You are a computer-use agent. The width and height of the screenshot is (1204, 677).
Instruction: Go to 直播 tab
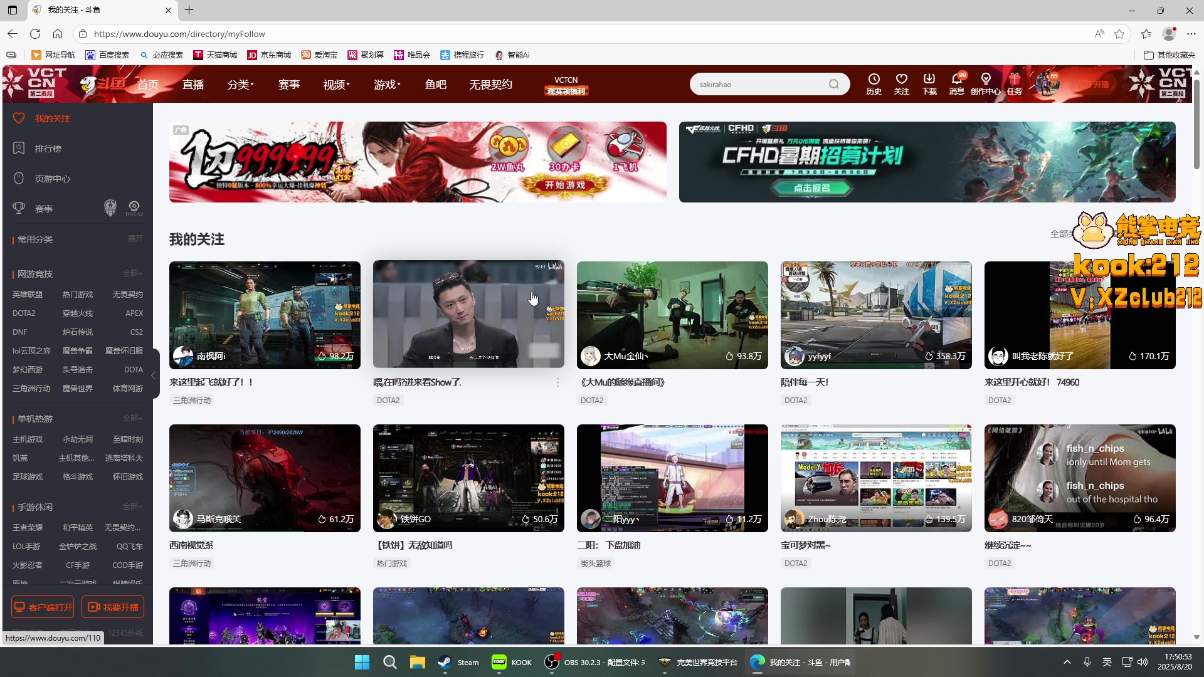pos(193,85)
